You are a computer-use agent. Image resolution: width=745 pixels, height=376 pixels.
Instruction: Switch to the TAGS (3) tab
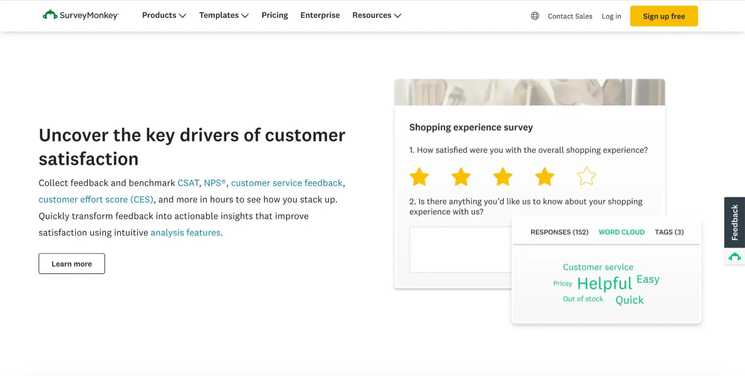(x=669, y=232)
